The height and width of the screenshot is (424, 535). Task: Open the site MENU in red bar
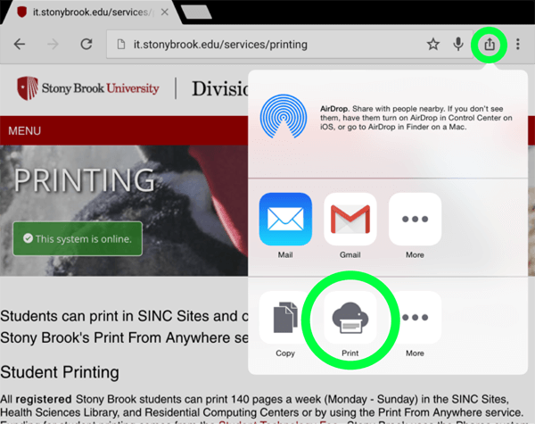pos(25,131)
